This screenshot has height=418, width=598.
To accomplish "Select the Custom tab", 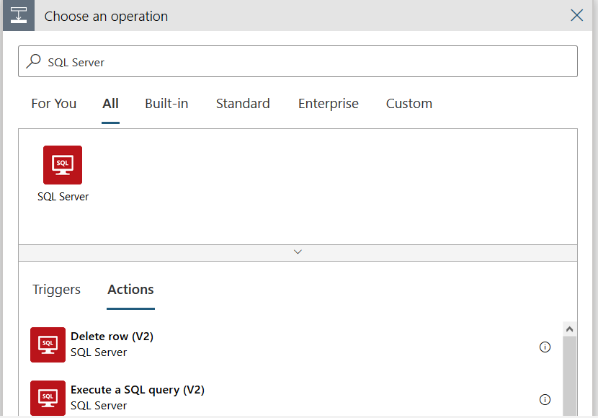I will click(x=409, y=104).
